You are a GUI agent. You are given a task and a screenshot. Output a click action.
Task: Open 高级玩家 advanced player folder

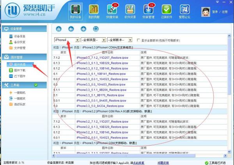(x=17, y=104)
